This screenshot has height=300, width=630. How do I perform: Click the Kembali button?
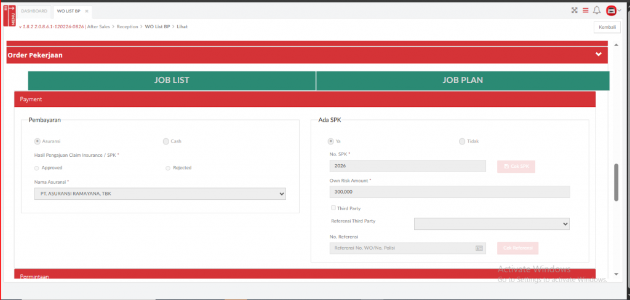pos(606,27)
